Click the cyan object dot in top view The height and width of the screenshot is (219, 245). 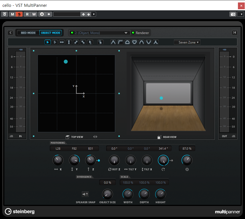(66, 62)
